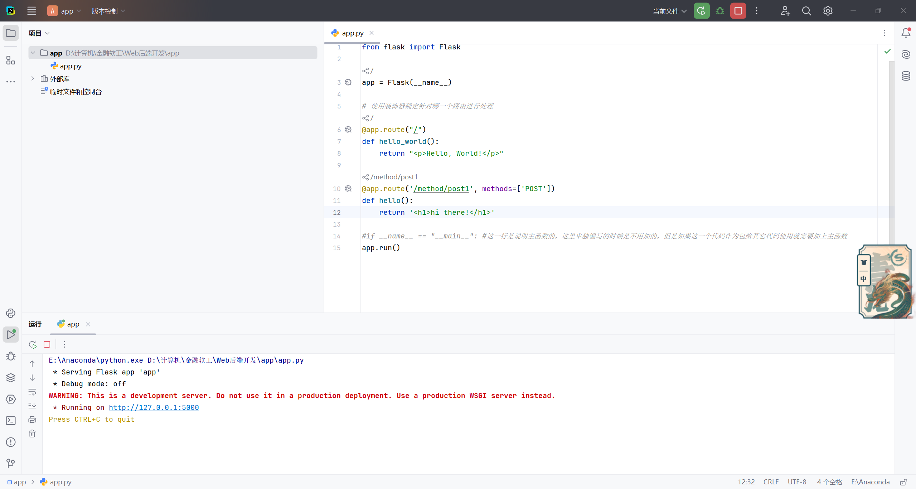Expand the 外部库 tree node
The image size is (916, 489).
tap(33, 78)
